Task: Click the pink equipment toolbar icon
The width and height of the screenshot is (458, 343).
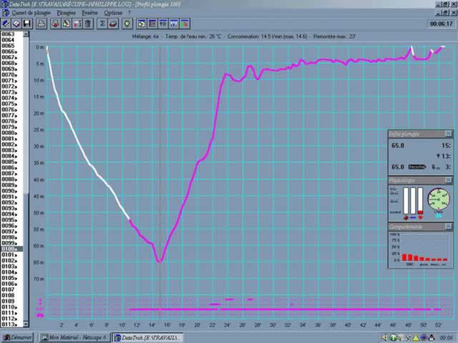Action: [x=77, y=24]
